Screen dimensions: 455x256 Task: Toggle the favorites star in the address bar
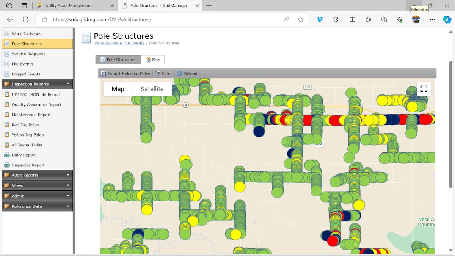pos(301,19)
